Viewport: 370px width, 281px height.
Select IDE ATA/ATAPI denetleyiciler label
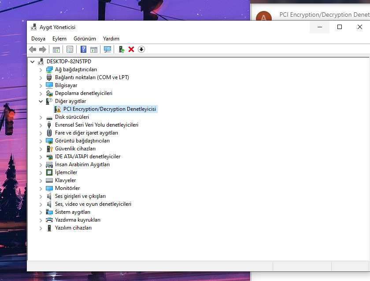pyautogui.click(x=88, y=157)
